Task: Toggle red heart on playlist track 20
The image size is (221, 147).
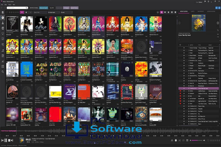Action: [180, 96]
